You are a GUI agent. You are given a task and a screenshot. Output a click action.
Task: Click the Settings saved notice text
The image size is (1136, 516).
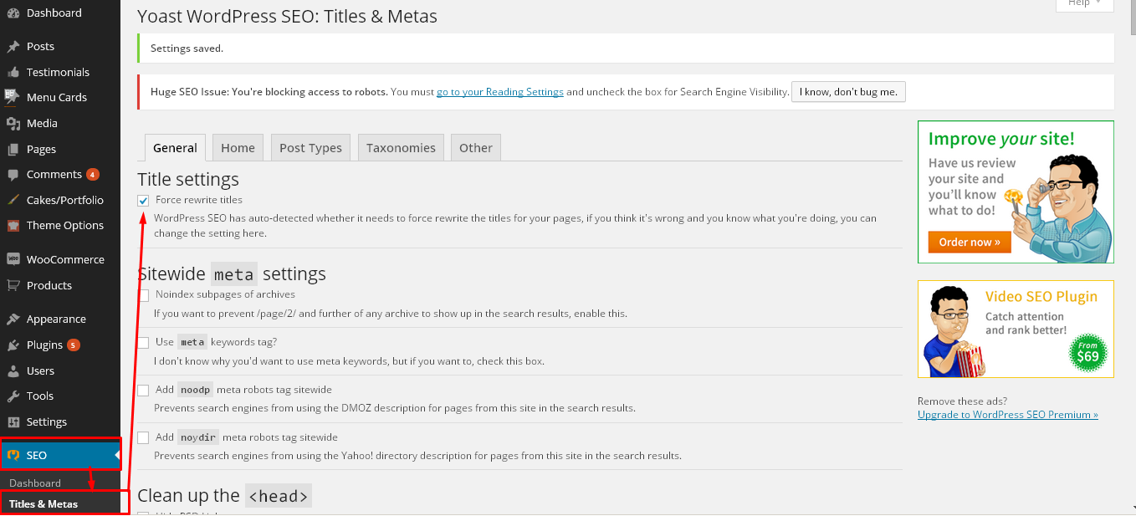[x=187, y=49]
